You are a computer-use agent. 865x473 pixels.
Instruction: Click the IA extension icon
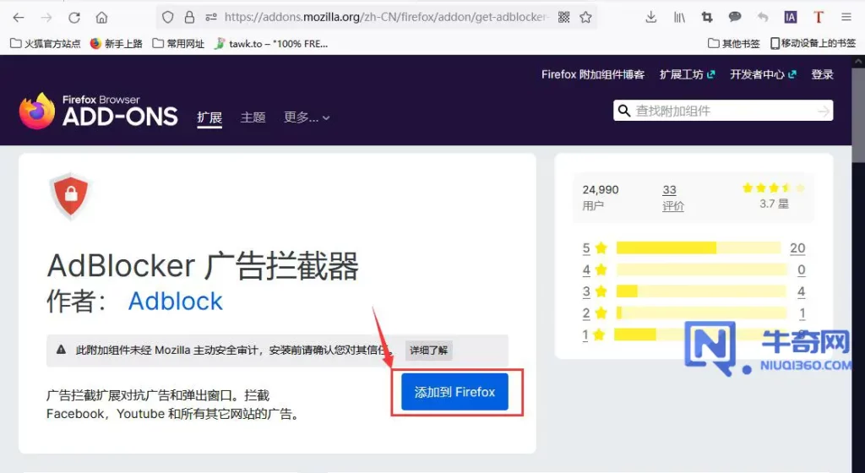791,18
